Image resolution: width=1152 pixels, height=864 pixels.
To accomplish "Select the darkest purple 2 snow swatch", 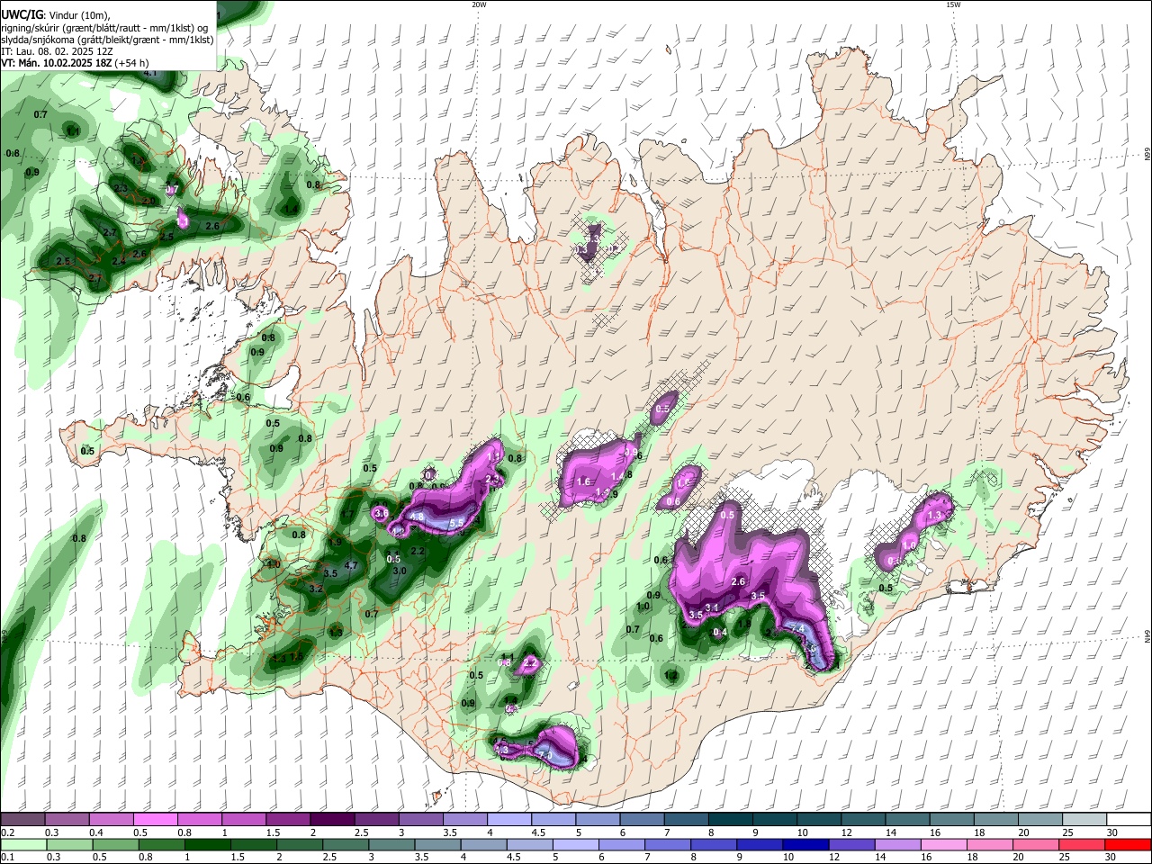I will (333, 819).
